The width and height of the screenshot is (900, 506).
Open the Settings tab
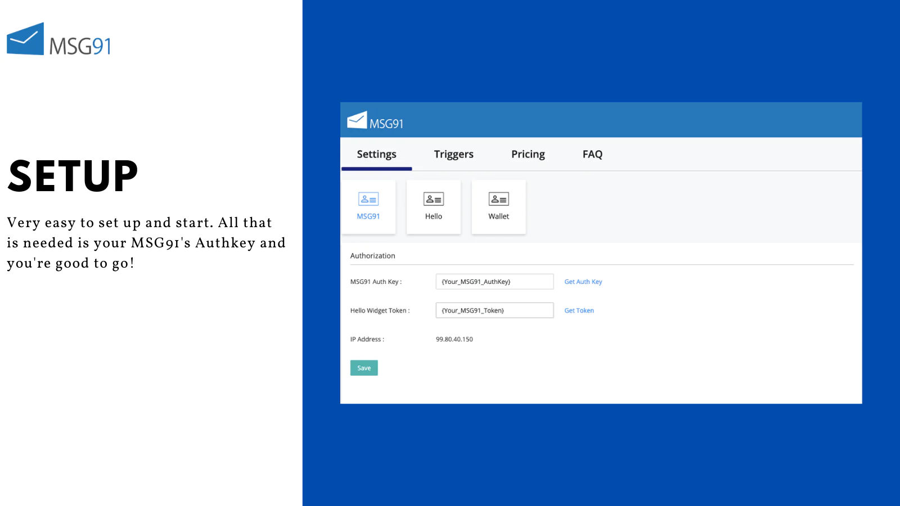click(376, 154)
